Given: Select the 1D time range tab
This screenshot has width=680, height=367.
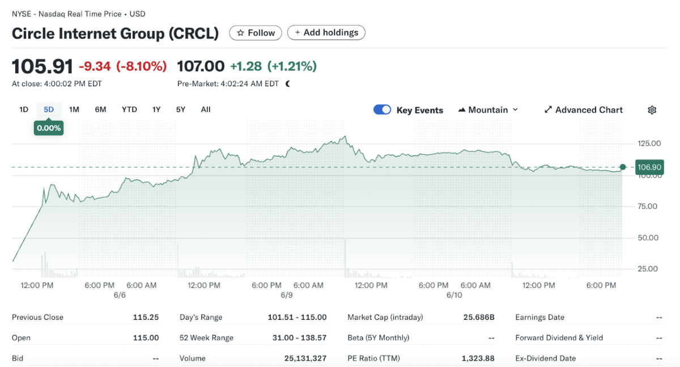Looking at the screenshot, I should coord(24,109).
